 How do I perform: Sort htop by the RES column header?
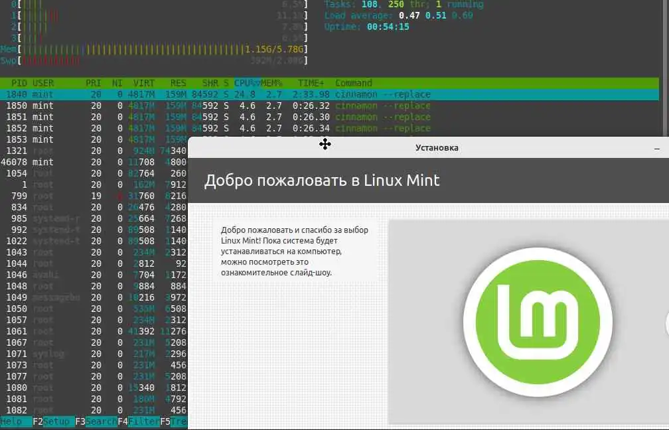click(179, 83)
